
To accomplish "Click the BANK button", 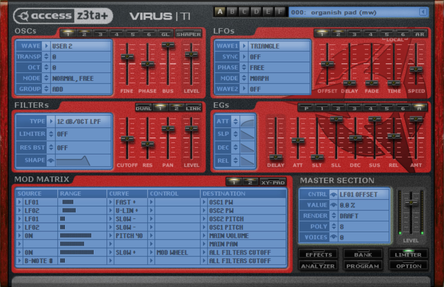I will coord(363,254).
